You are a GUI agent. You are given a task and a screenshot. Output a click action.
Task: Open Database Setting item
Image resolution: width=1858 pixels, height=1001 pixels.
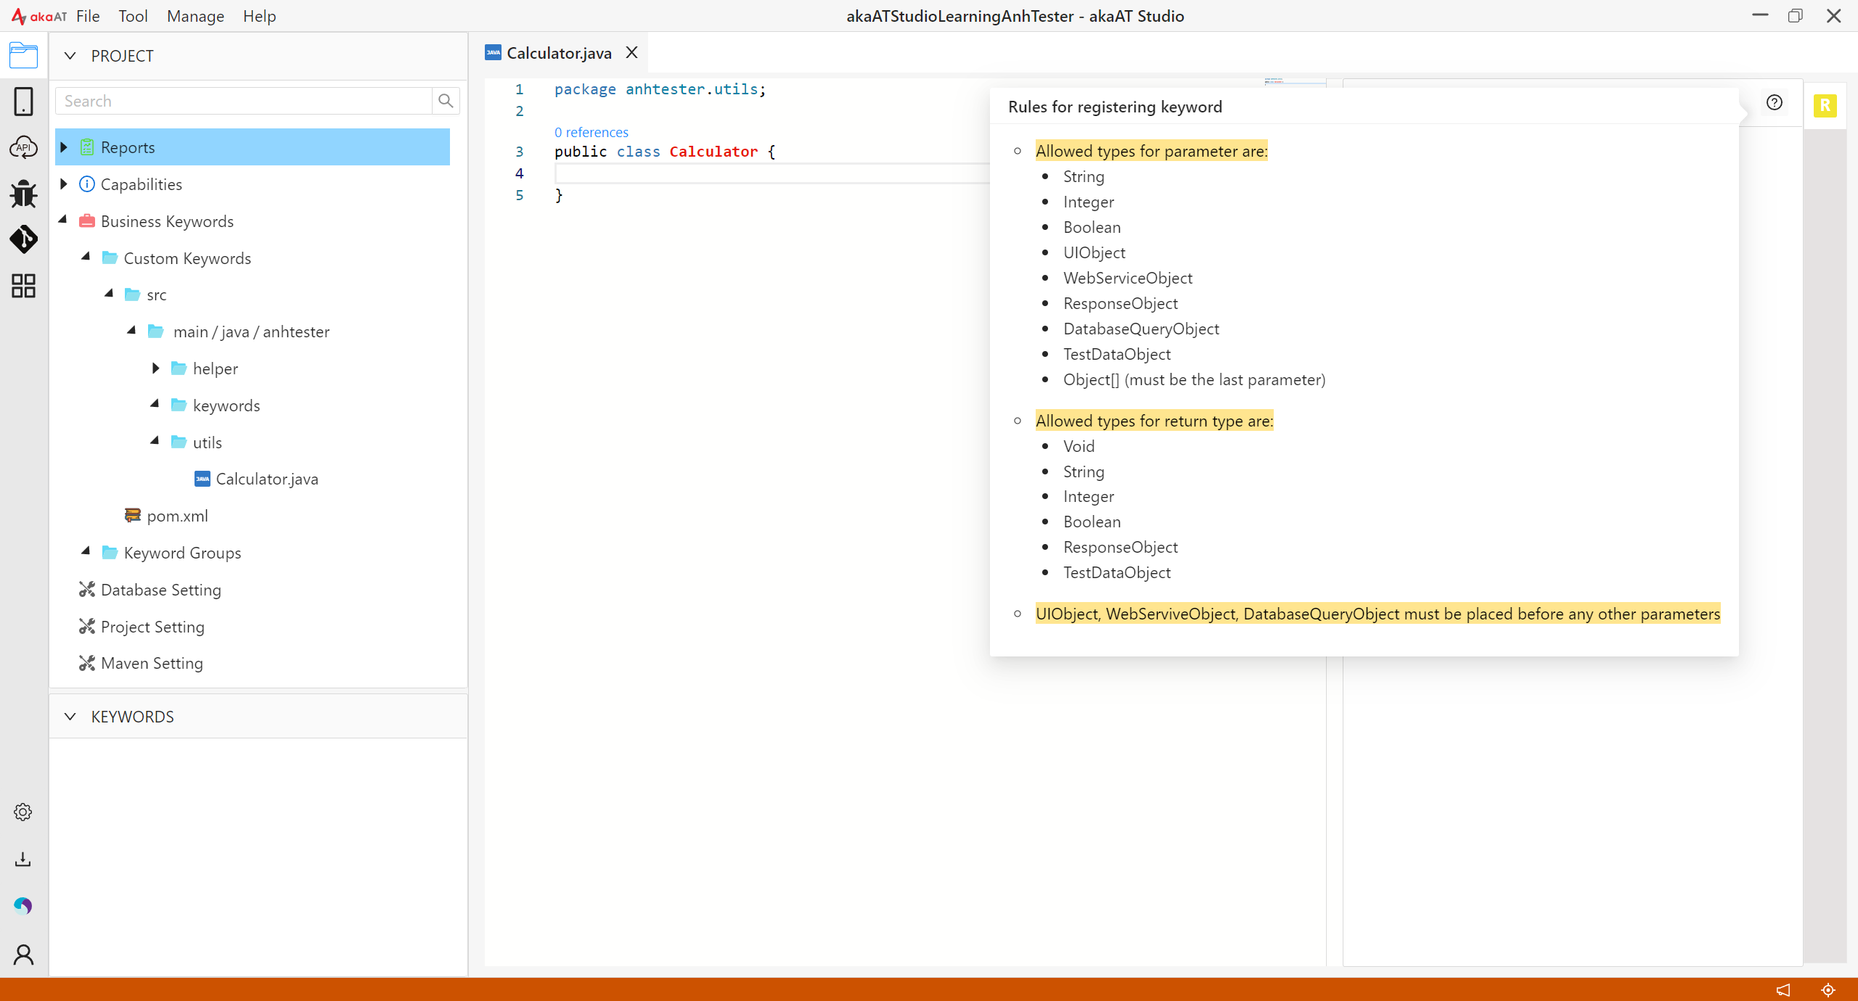[161, 590]
